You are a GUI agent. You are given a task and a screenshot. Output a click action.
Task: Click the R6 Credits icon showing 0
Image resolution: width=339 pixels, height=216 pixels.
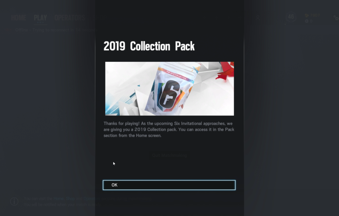click(307, 21)
